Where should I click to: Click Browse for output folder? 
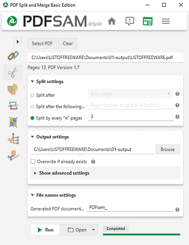click(x=168, y=149)
